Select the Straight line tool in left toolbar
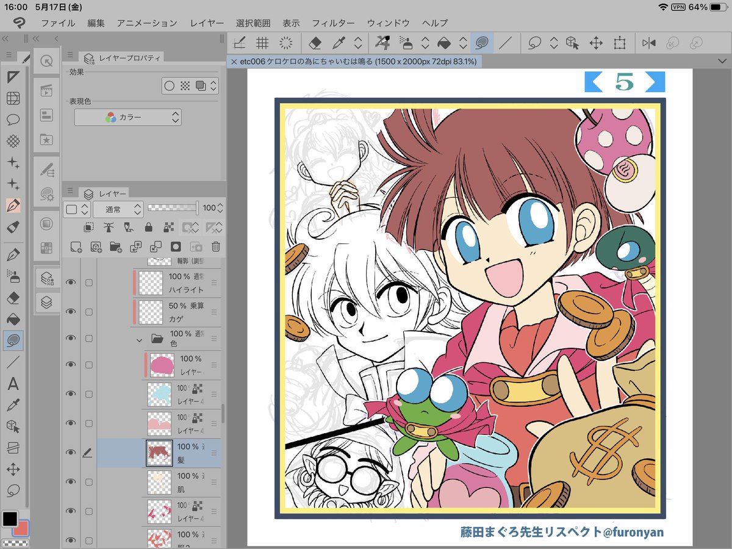This screenshot has height=549, width=732. [13, 362]
